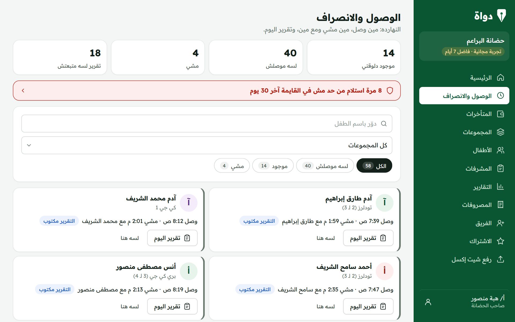Click the رفع شيت إكسل upload icon
515x322 pixels.
point(501,259)
